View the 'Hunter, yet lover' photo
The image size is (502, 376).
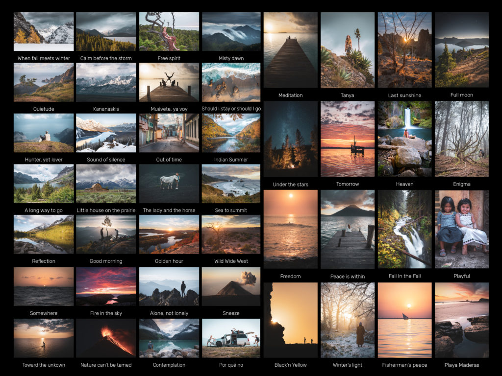point(44,133)
